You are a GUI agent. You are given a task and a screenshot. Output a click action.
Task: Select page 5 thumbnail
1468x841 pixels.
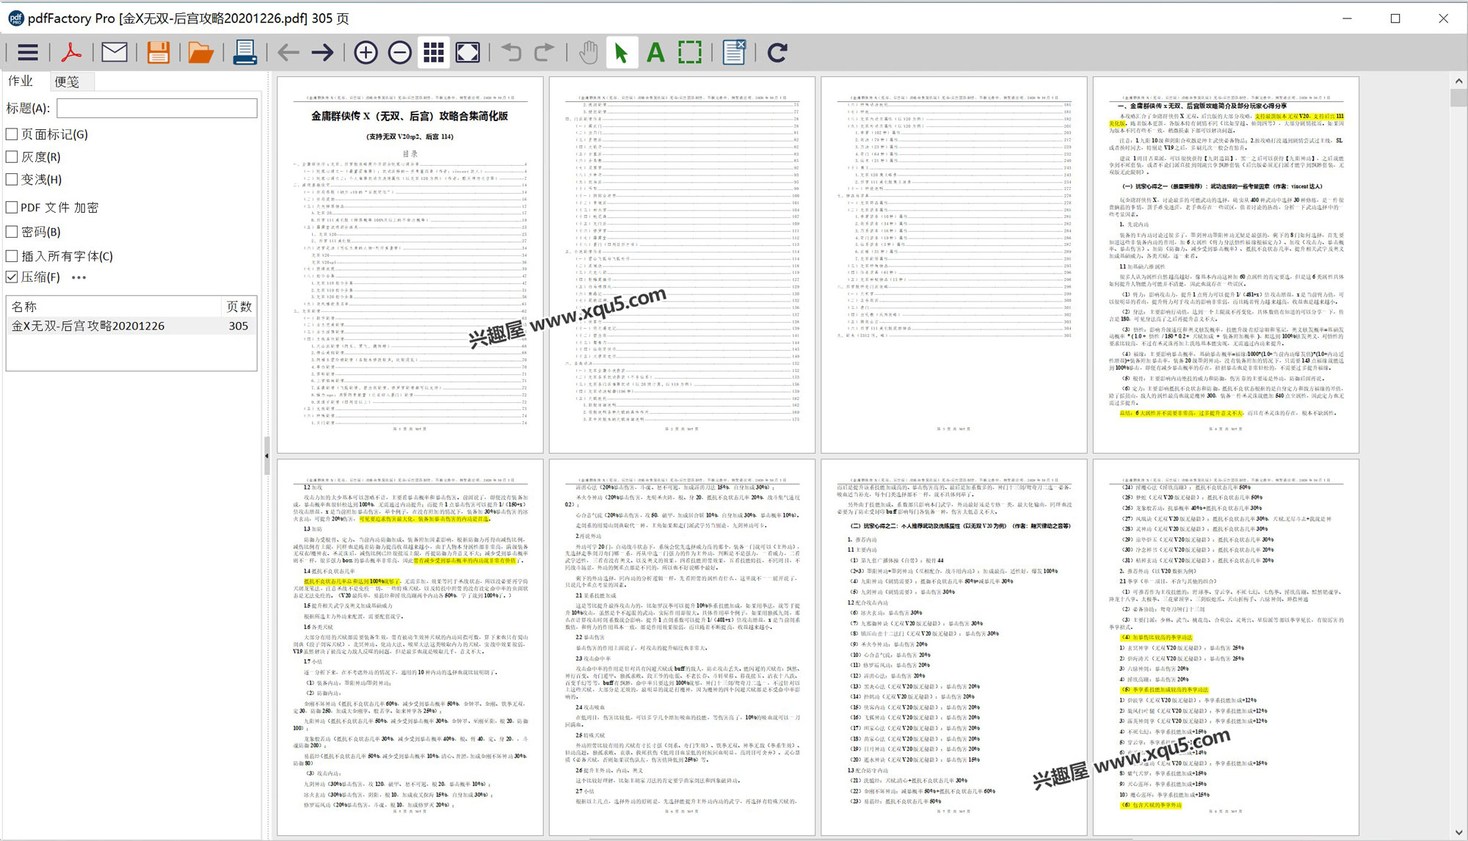coord(410,647)
